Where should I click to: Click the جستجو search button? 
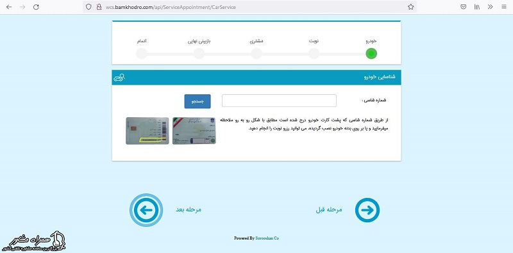click(x=198, y=101)
